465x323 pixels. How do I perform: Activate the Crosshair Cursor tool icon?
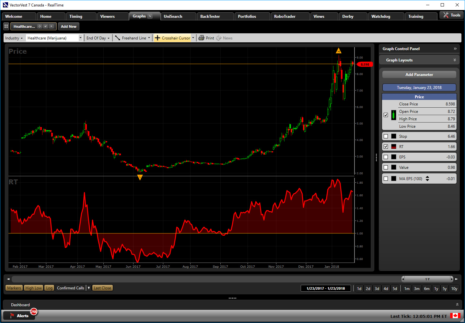157,38
